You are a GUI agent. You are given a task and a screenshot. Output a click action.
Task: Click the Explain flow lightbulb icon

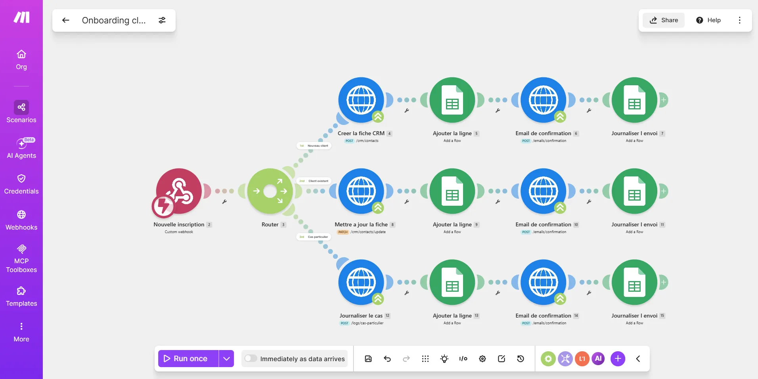pyautogui.click(x=444, y=359)
